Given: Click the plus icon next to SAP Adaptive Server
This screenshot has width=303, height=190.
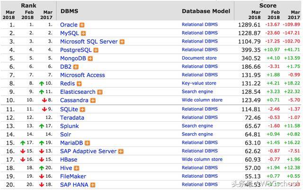Looking at the screenshot, I should coord(121,151).
